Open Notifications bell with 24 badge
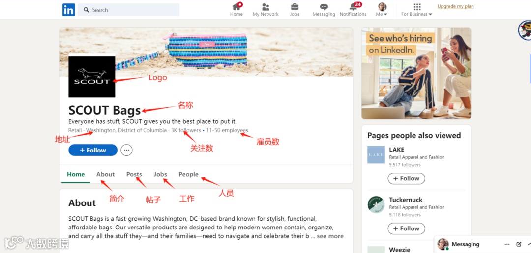Screen dimensions: 531x253 coord(353,9)
